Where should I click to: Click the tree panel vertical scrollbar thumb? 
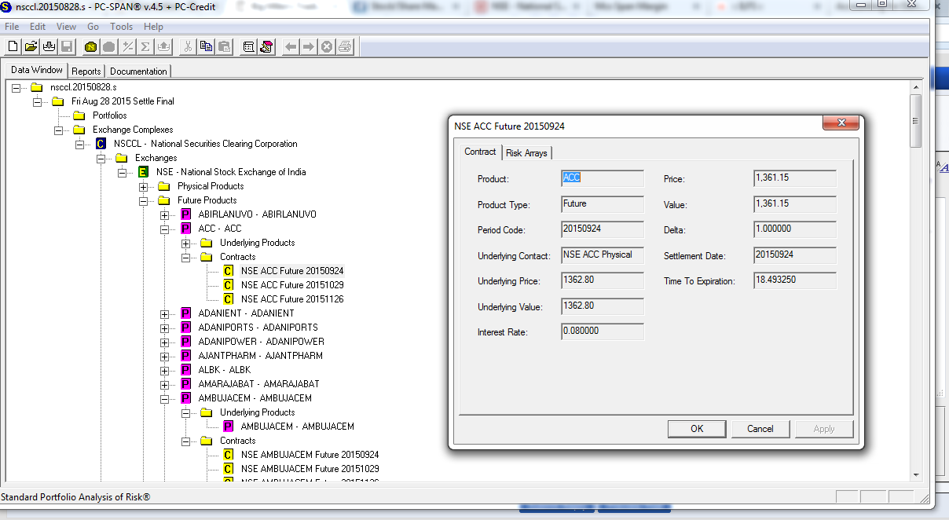point(916,120)
